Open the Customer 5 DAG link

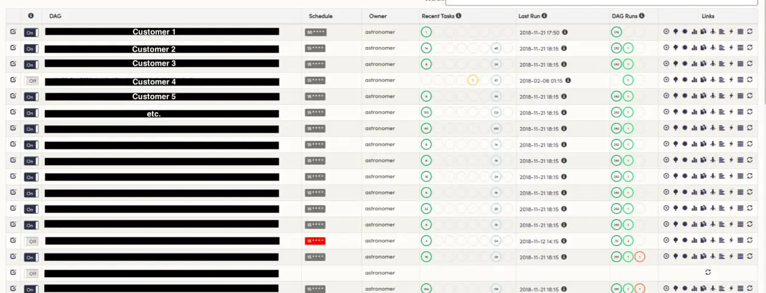[x=162, y=96]
